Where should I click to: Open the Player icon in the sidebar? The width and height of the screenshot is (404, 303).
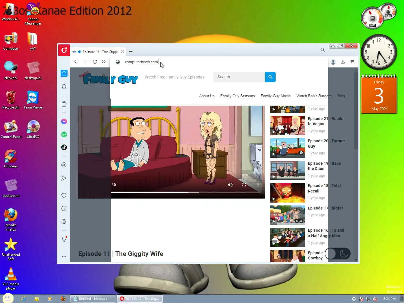point(64,165)
